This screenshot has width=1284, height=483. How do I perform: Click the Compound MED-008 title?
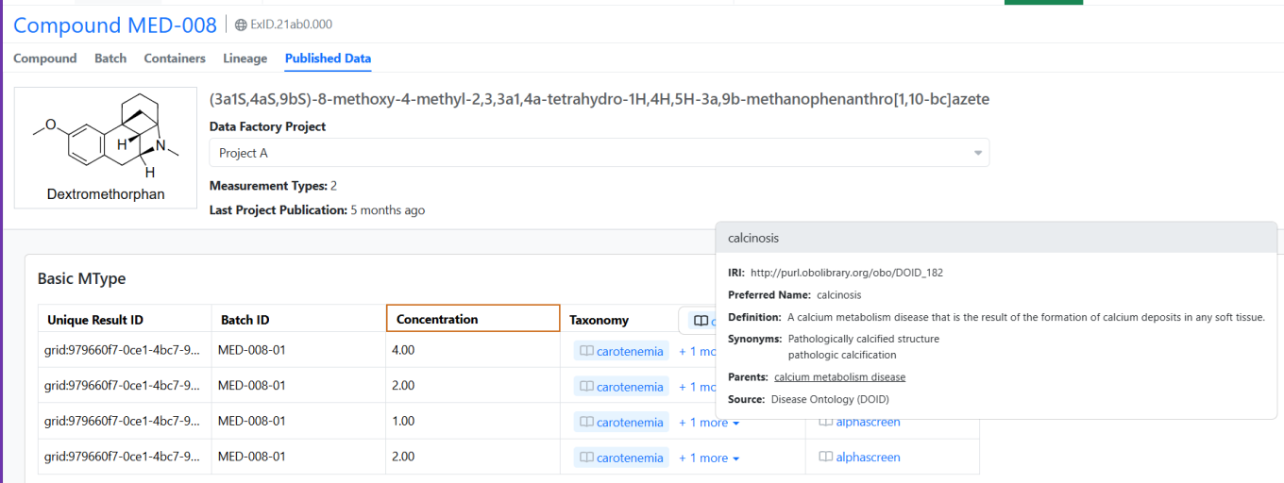[115, 25]
